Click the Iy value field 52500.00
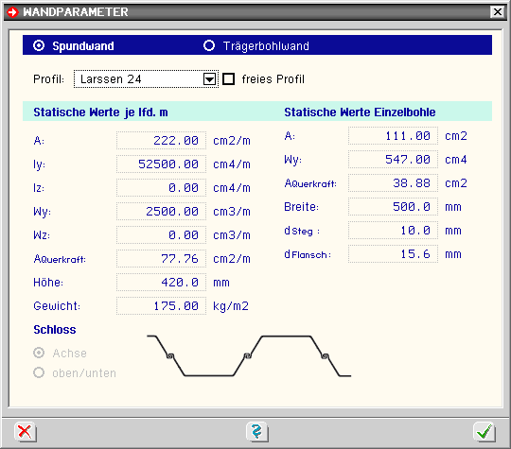 (x=161, y=164)
